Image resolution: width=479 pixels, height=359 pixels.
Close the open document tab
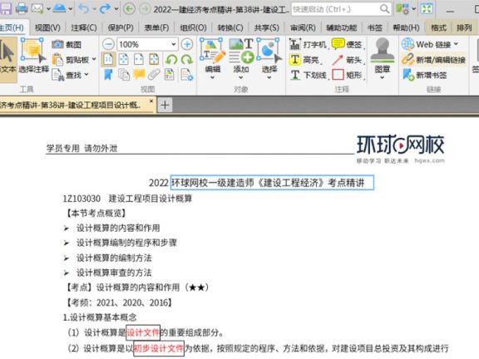point(151,101)
